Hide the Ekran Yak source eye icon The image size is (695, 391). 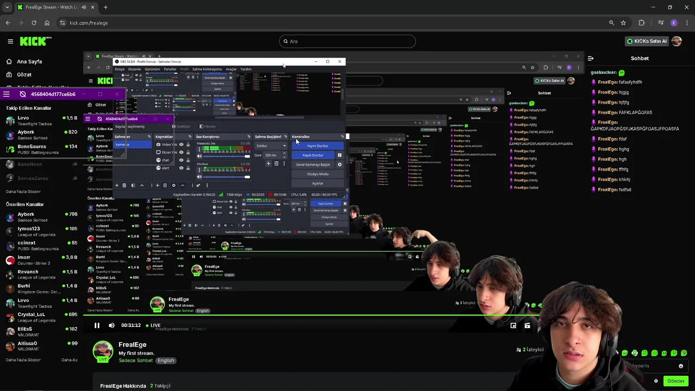[181, 152]
